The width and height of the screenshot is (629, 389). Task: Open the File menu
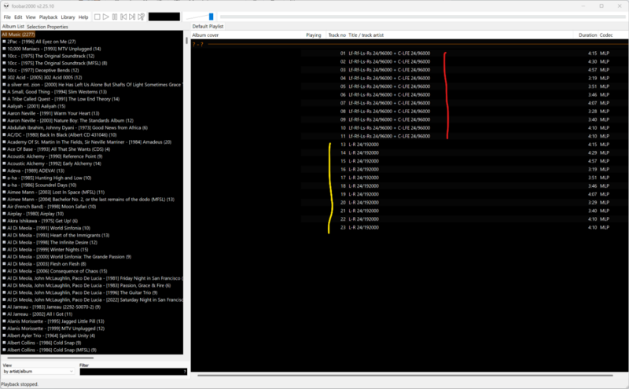tap(7, 17)
